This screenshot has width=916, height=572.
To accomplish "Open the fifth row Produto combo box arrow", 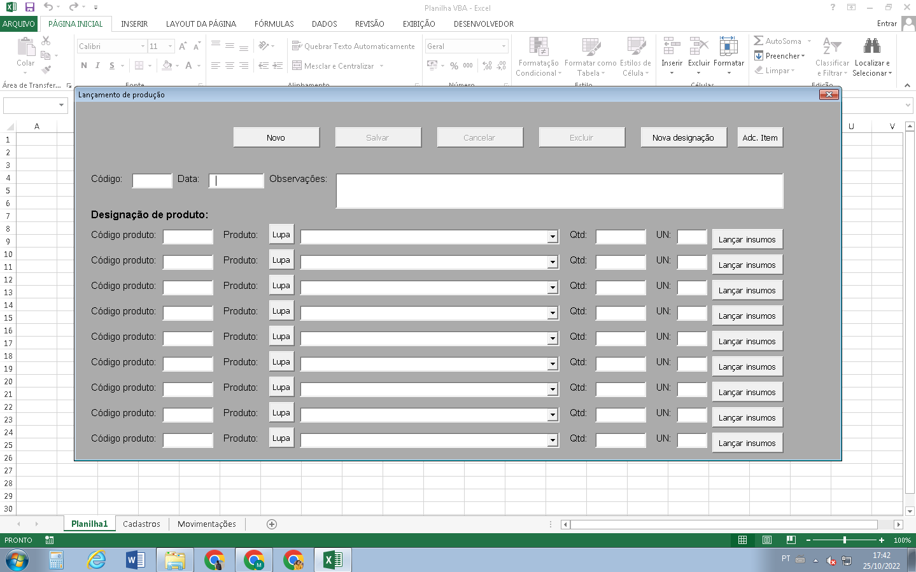I will pos(553,338).
